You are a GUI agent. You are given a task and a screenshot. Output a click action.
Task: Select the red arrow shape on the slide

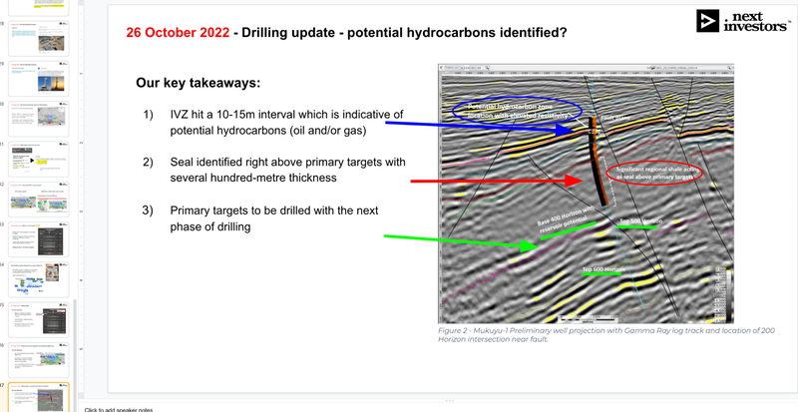click(496, 181)
